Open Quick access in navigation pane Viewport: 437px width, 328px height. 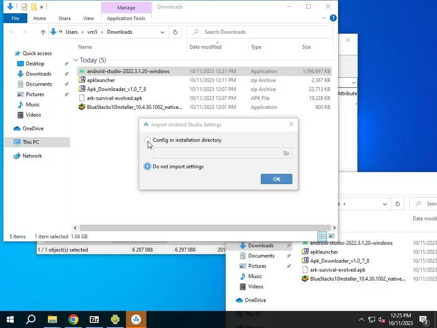click(37, 53)
